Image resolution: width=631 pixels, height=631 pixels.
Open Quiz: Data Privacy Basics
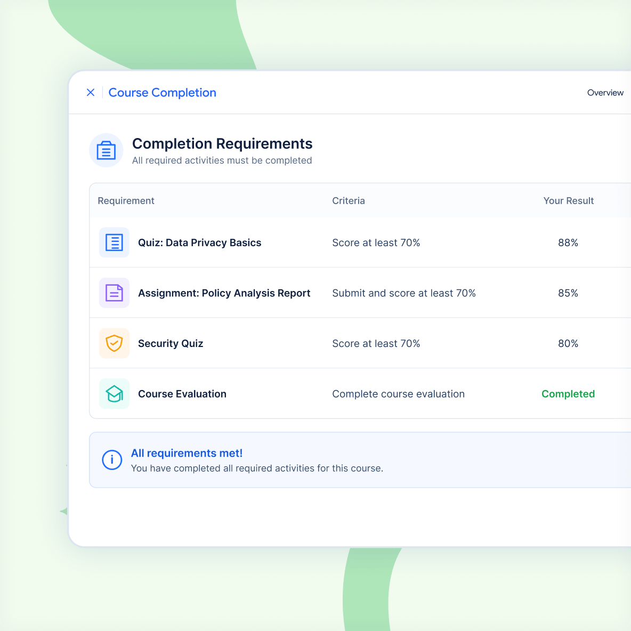click(x=200, y=242)
